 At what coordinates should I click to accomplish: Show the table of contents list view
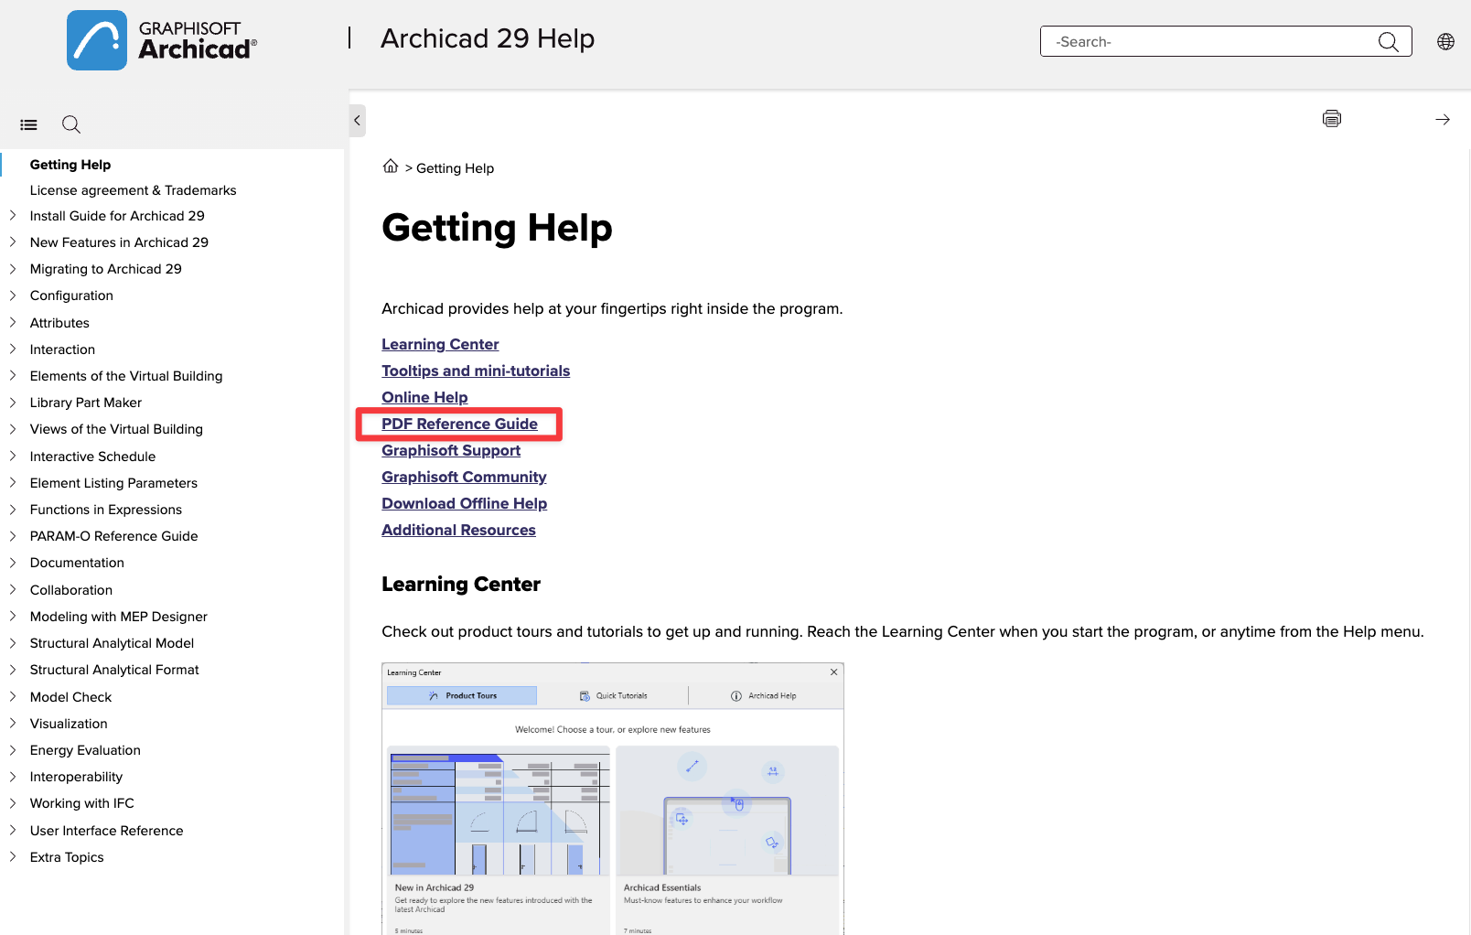(x=29, y=124)
